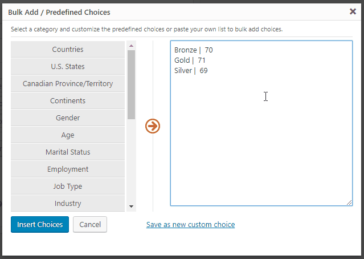Pick the Employment category
The image size is (364, 259).
[x=68, y=169]
